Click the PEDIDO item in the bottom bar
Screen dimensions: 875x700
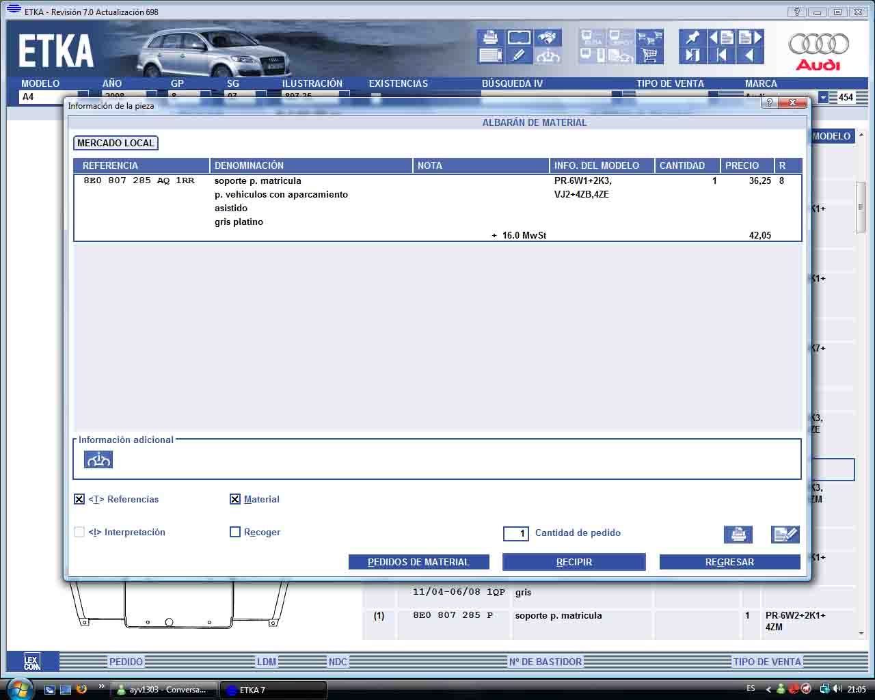[126, 662]
